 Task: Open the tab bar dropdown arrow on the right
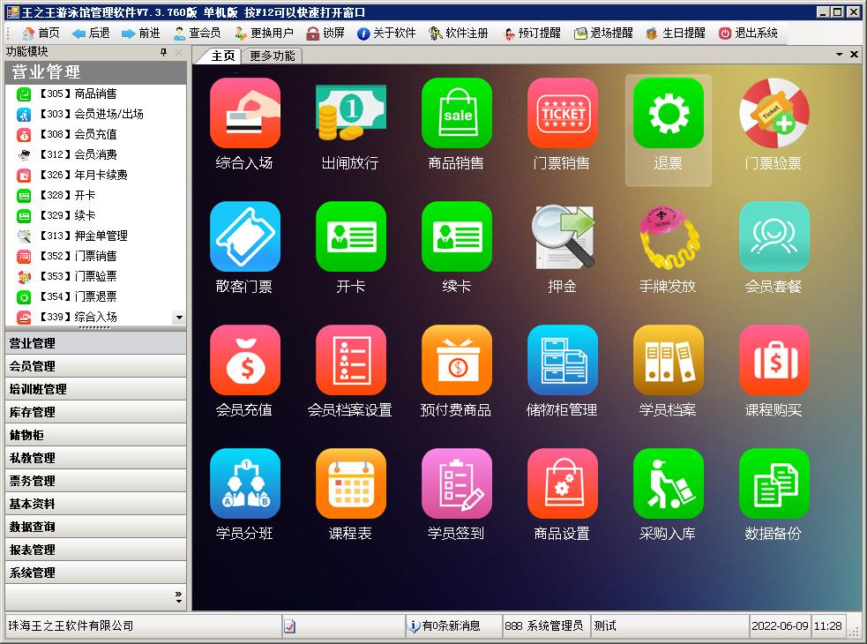coord(841,54)
